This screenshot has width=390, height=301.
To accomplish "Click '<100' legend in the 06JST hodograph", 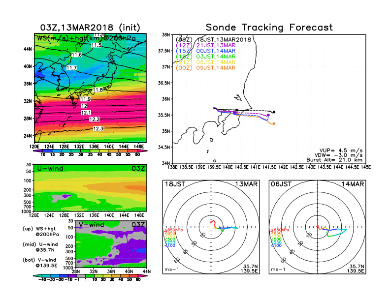I will pyautogui.click(x=276, y=245).
